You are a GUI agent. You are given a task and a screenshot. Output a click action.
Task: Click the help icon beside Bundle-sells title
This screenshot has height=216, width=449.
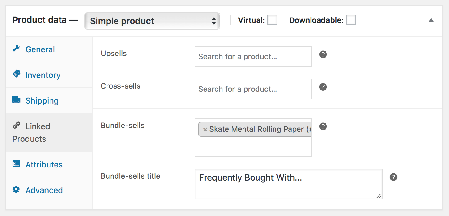click(x=394, y=177)
